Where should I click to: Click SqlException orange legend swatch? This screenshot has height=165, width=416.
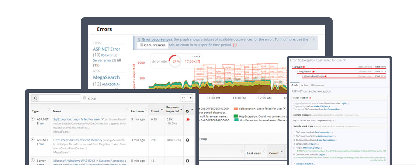235,109
